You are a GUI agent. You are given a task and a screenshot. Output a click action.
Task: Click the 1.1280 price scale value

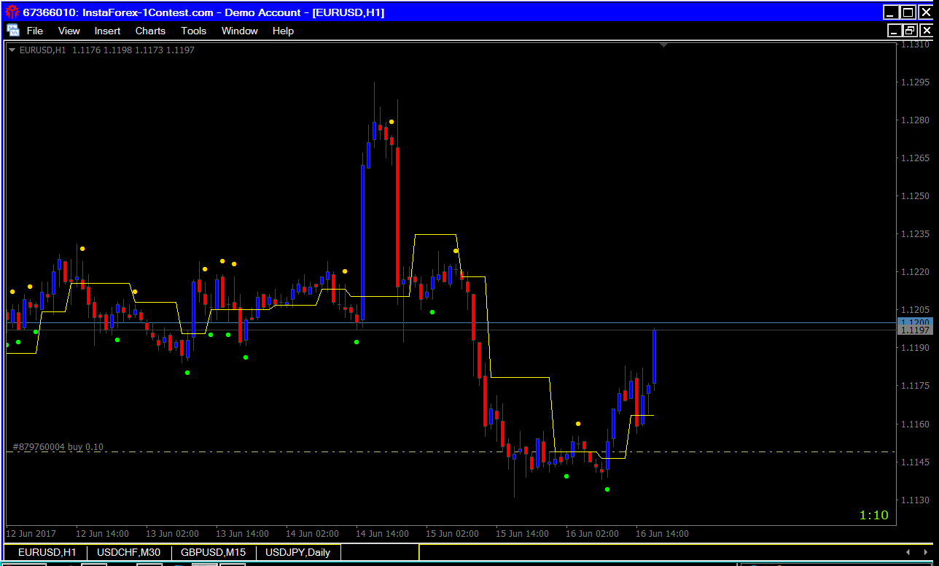[x=915, y=120]
